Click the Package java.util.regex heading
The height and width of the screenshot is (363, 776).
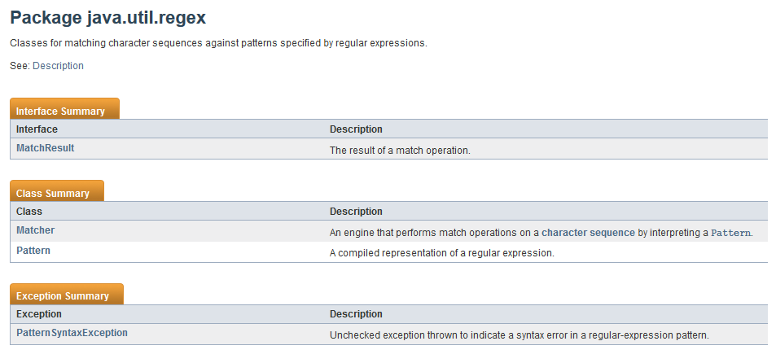[x=120, y=17]
